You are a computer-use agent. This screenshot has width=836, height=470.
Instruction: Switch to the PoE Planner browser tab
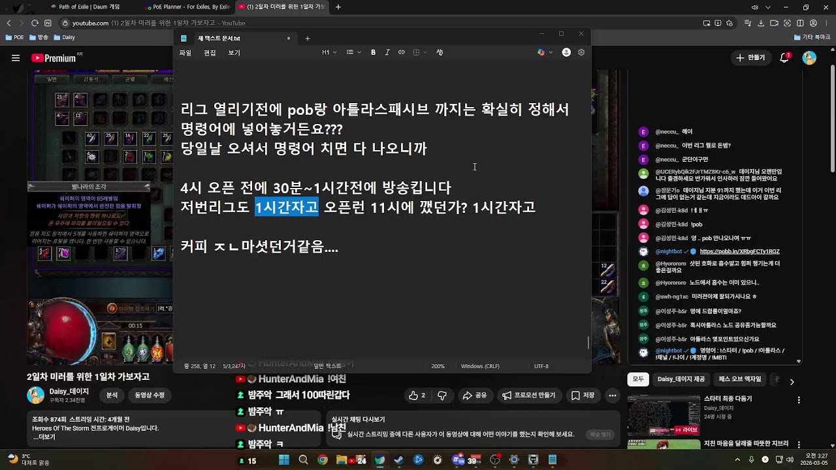(187, 7)
